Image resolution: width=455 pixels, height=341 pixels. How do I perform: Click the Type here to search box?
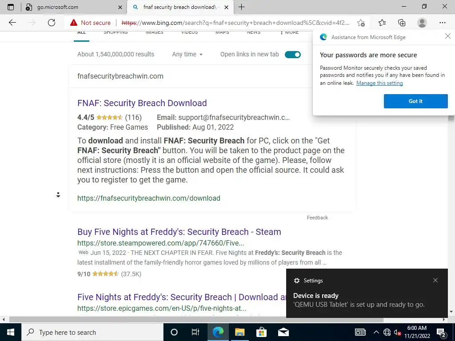point(92,332)
